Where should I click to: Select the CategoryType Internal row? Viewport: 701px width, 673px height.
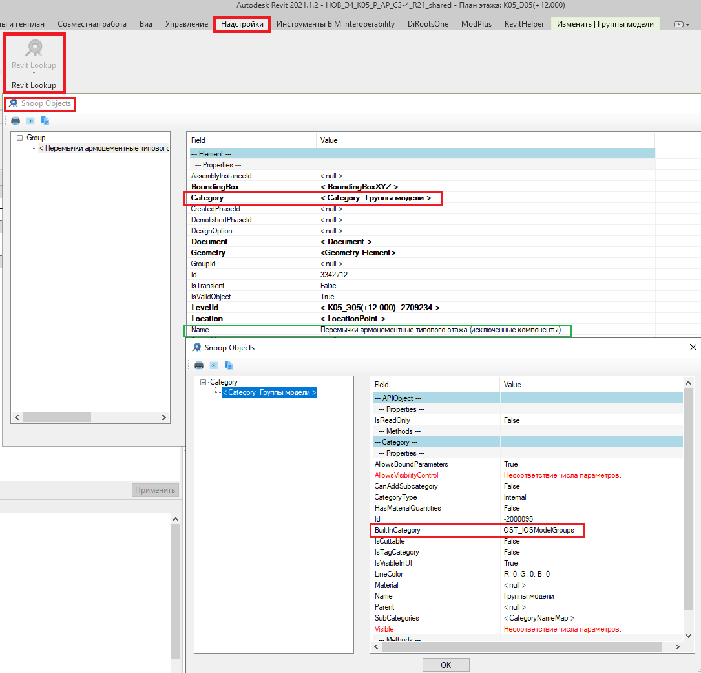tap(528, 497)
